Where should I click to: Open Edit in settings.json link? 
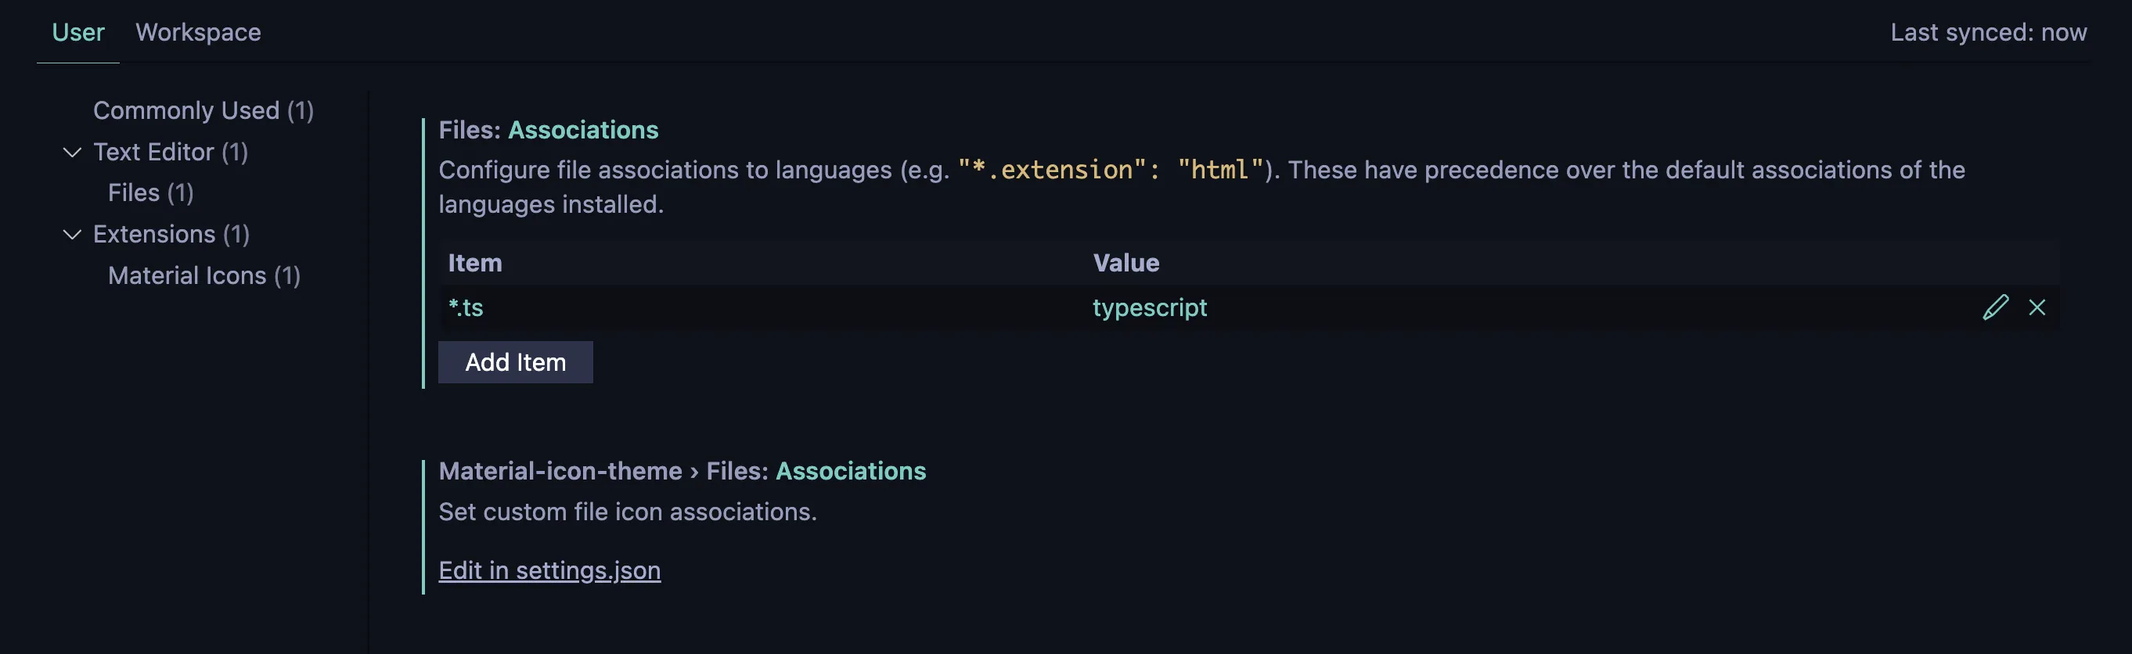coord(549,570)
